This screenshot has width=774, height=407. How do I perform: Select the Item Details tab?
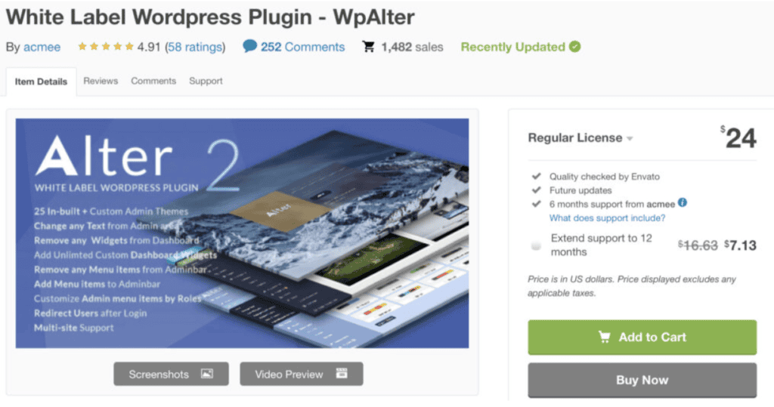pyautogui.click(x=41, y=82)
